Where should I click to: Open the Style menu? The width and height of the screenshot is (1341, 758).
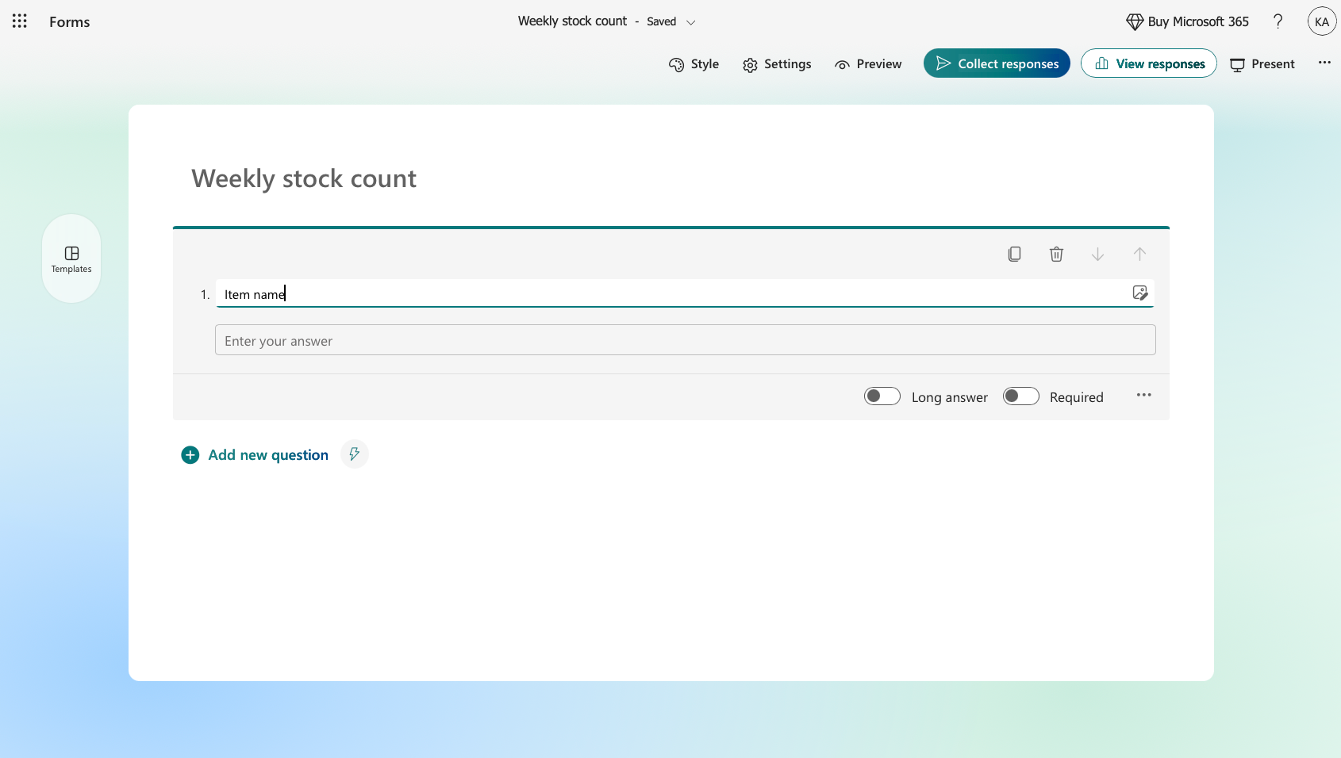[694, 64]
